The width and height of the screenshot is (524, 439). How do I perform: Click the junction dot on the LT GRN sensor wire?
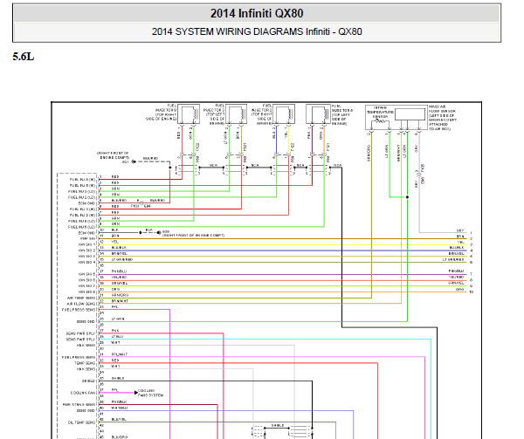407,197
